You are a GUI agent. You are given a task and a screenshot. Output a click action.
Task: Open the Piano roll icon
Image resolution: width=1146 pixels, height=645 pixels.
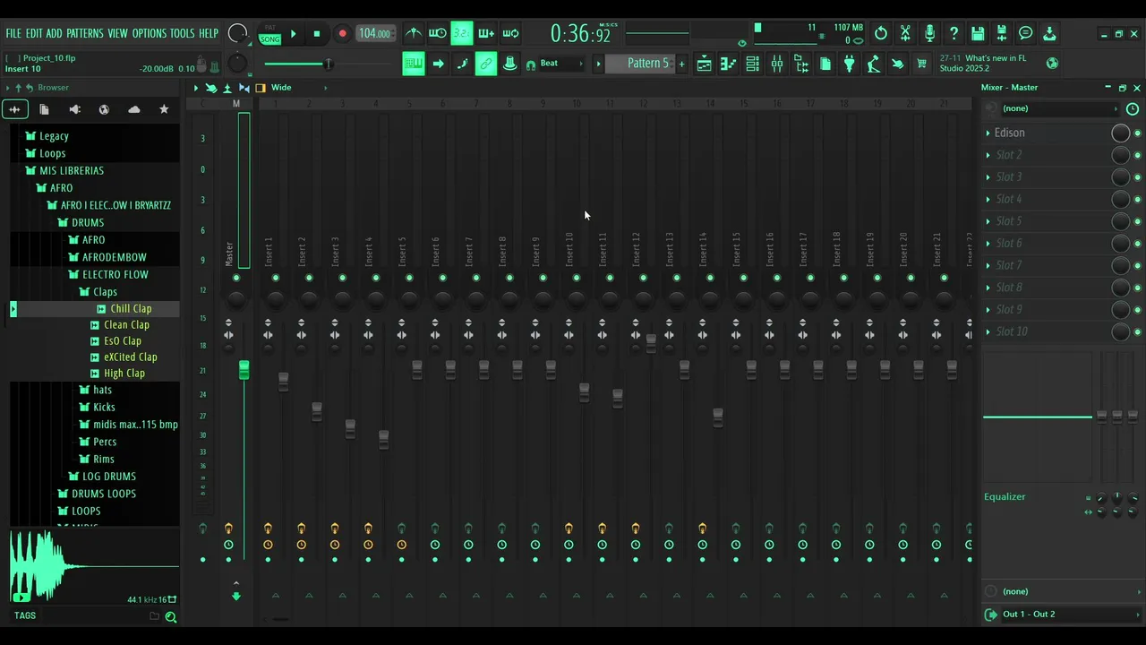[729, 64]
